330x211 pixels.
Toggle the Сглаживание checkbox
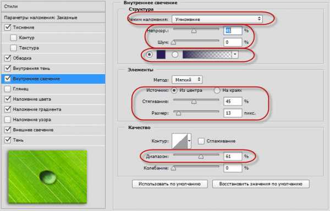tap(201, 141)
